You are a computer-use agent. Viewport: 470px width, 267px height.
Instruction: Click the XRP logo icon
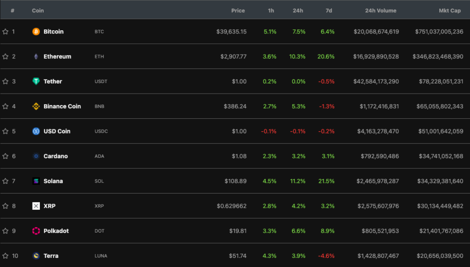(36, 206)
